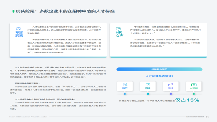
Task: Click the footer text 北森2023招聘年度观察
Action: pos(195,117)
